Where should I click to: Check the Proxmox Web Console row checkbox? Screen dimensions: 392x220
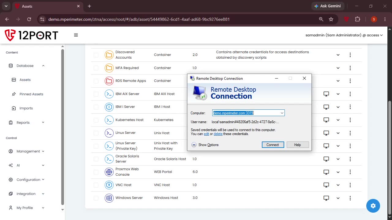[x=96, y=172]
